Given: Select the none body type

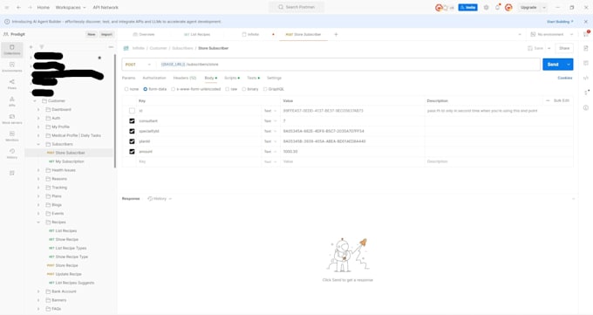Looking at the screenshot, I should [x=126, y=89].
